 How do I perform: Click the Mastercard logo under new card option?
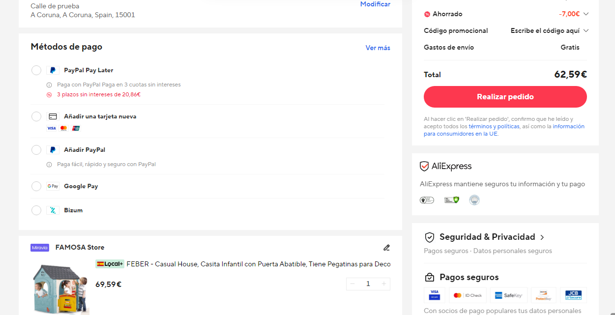tap(63, 128)
